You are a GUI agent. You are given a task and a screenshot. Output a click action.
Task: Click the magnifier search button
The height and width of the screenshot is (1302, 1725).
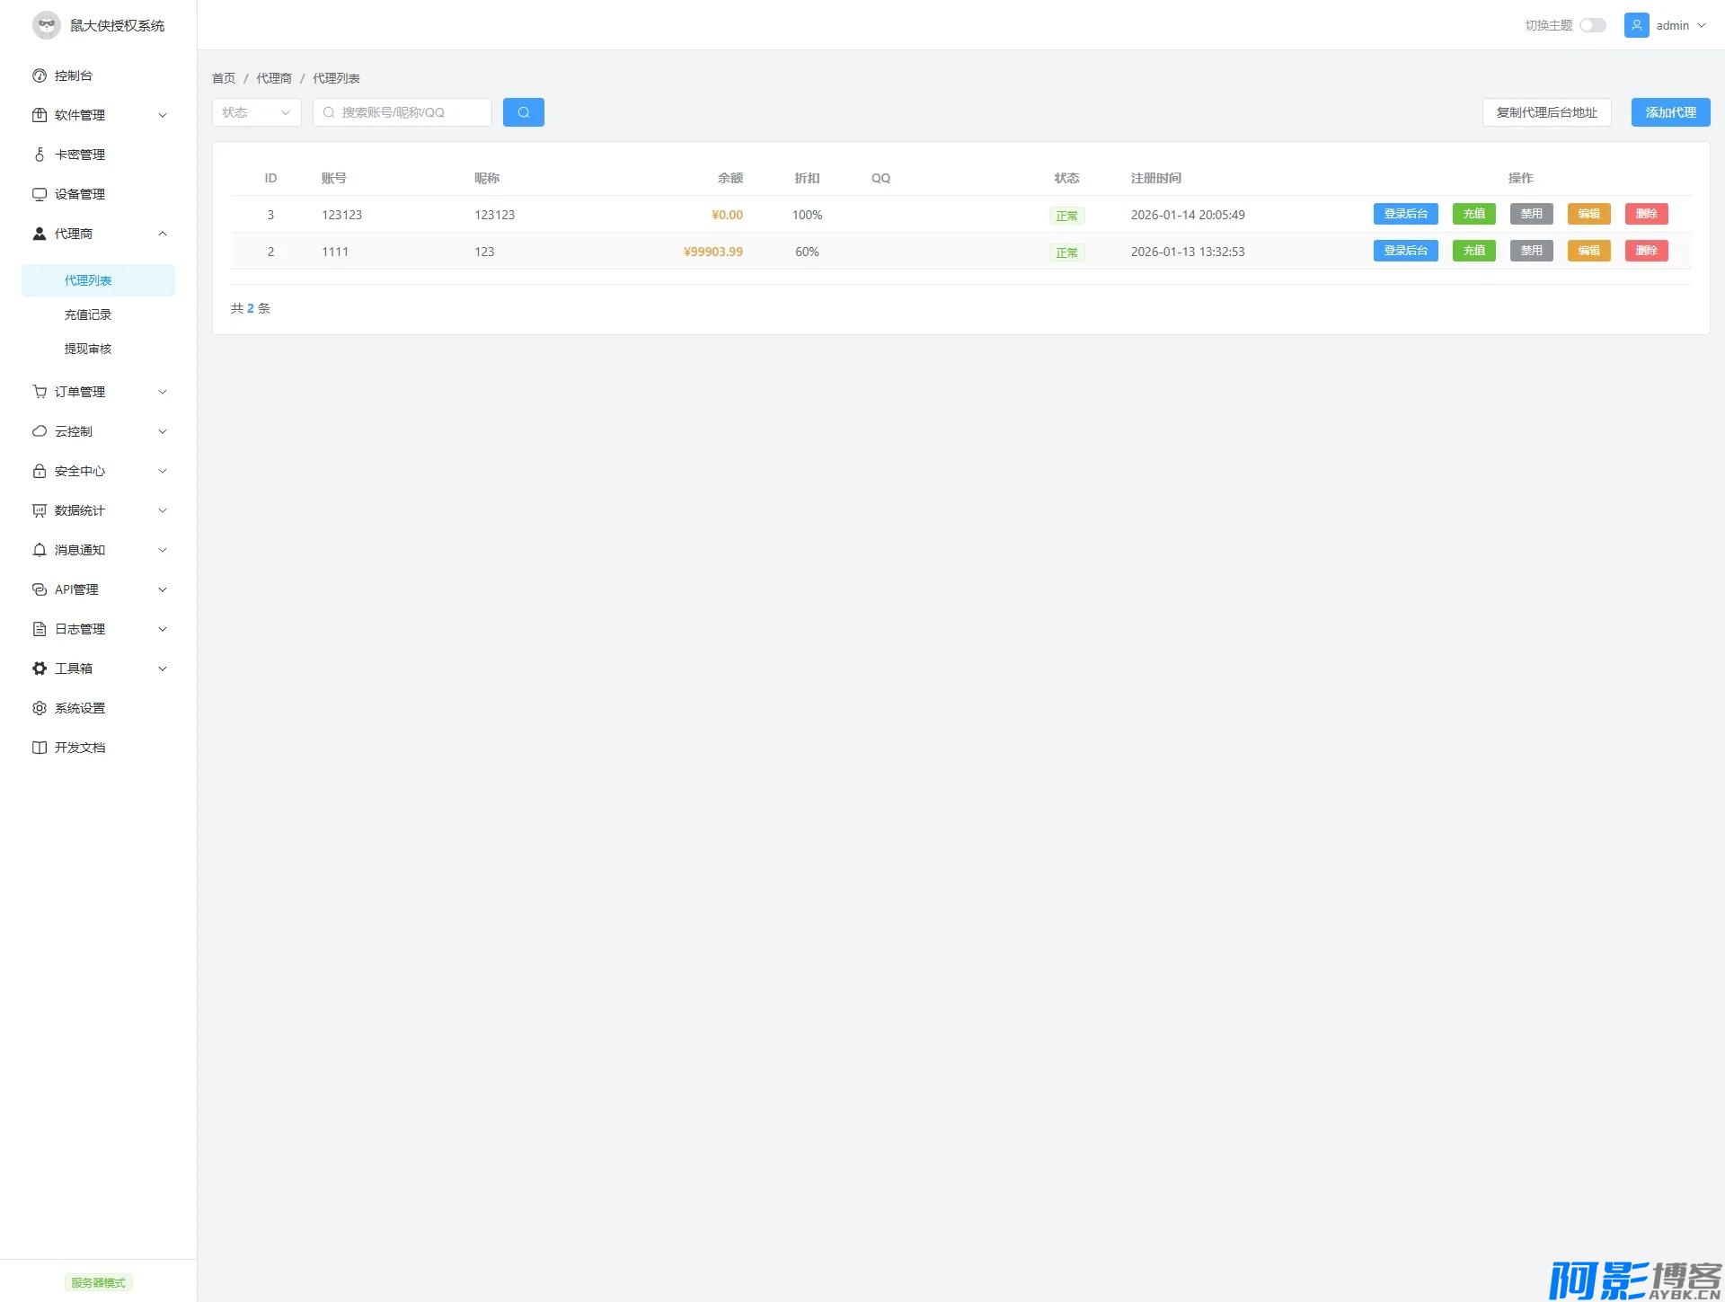523,112
